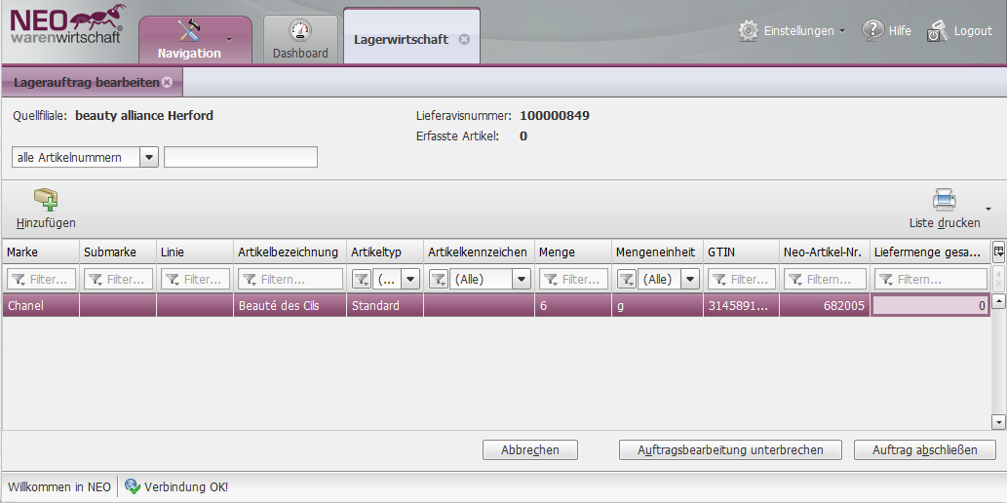Screen dimensions: 1007x503
Task: Click the Artikeltyp filter funnel icon
Action: coord(362,279)
